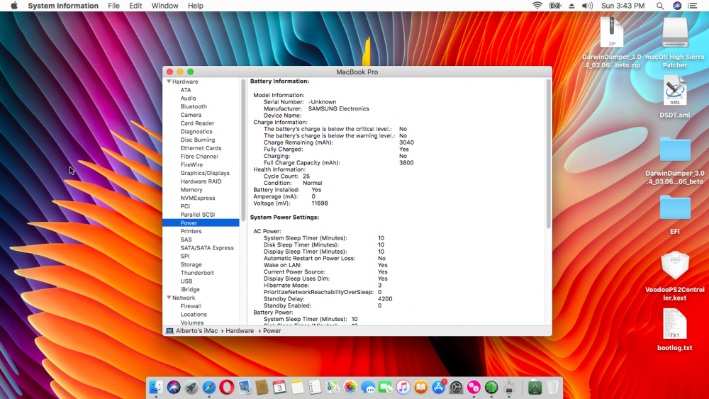Screen dimensions: 709x399
Task: Launch Opera browser from the dock
Action: tap(227, 387)
